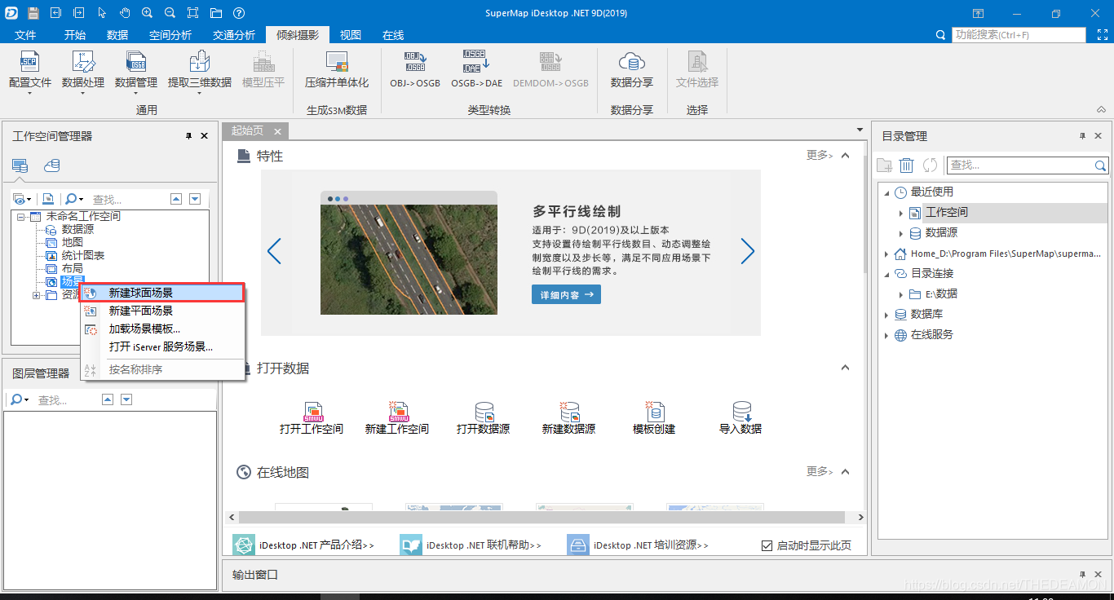This screenshot has height=600, width=1114.
Task: Open the 文件 menu tab
Action: pos(26,35)
